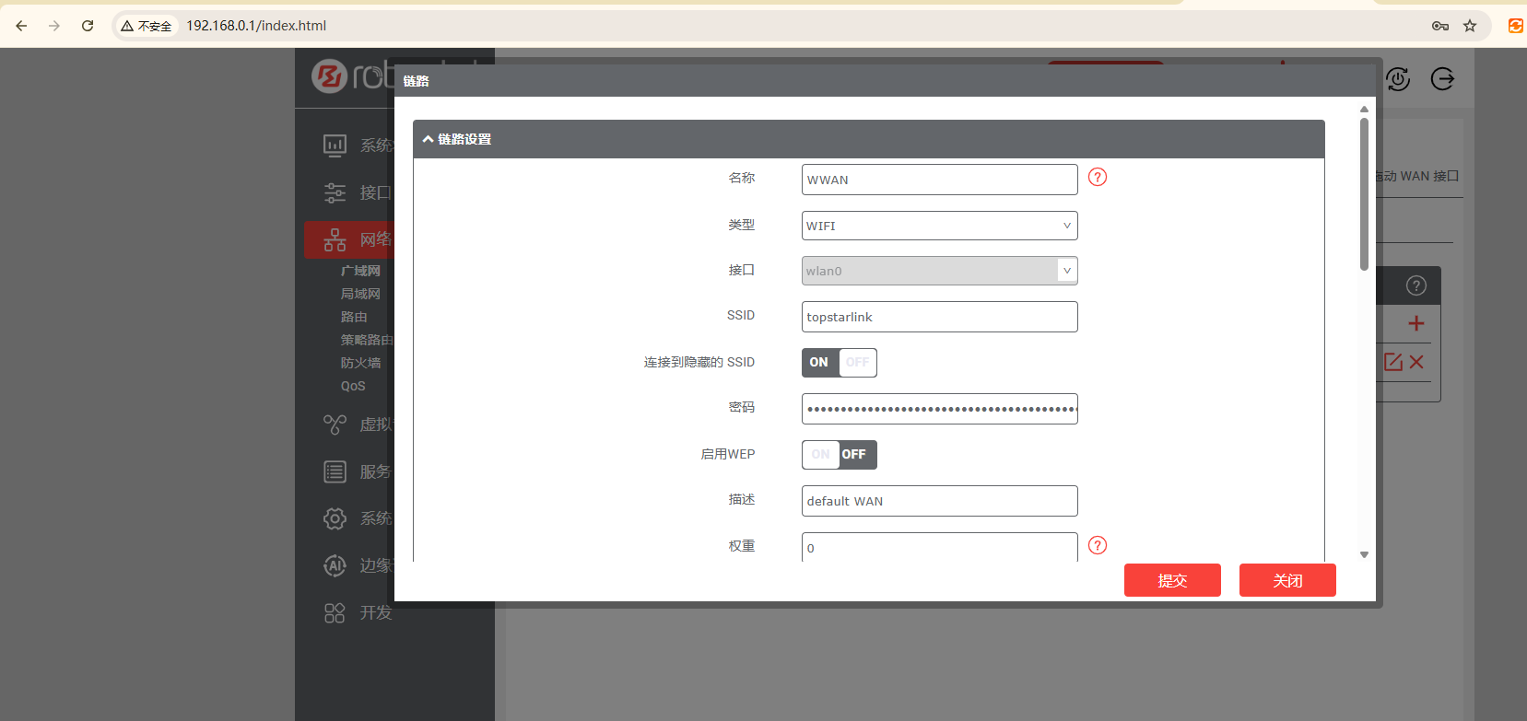This screenshot has width=1527, height=721.
Task: Open Edge AI sidebar icon
Action: click(335, 565)
